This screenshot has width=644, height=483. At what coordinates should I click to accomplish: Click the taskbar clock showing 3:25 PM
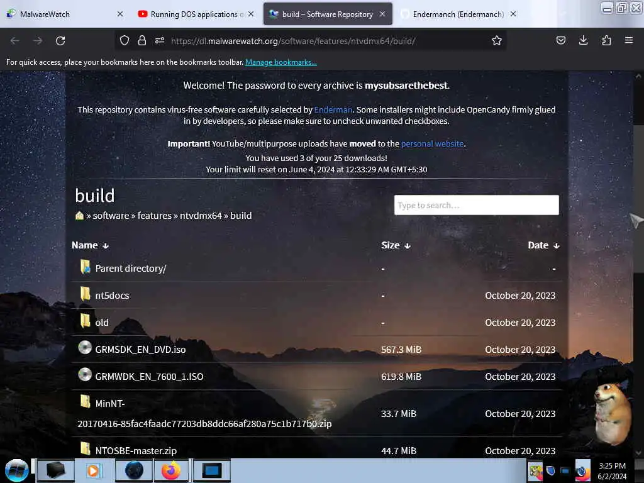tap(612, 470)
